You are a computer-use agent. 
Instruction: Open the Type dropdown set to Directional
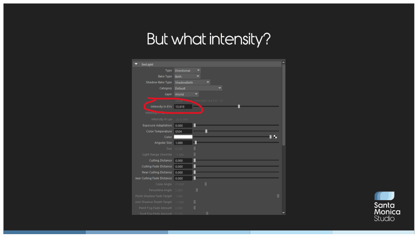[x=187, y=71]
